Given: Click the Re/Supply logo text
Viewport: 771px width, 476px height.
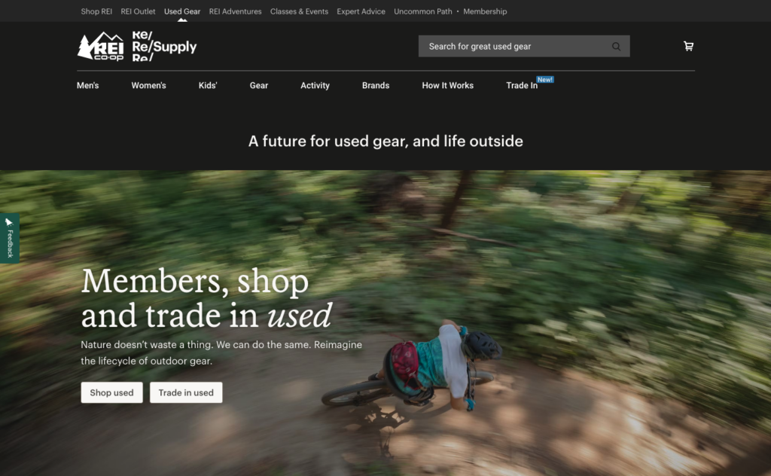Looking at the screenshot, I should point(164,46).
